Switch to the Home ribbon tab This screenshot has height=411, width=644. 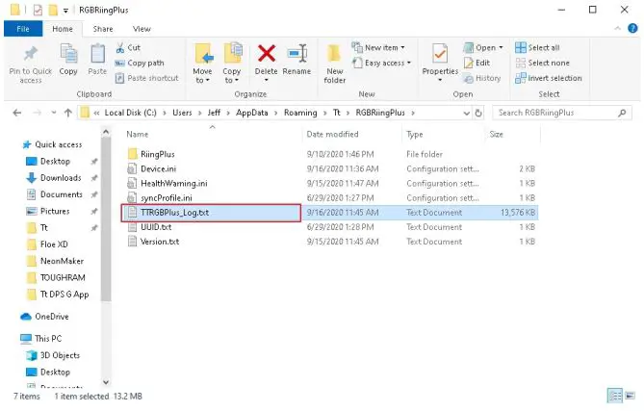point(63,29)
